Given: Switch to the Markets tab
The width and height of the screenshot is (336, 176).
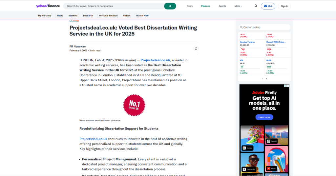Looking at the screenshot, I should (73, 16).
